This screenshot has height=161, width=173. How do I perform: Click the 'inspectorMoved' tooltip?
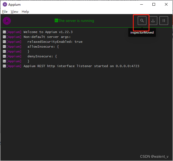[x=142, y=32]
